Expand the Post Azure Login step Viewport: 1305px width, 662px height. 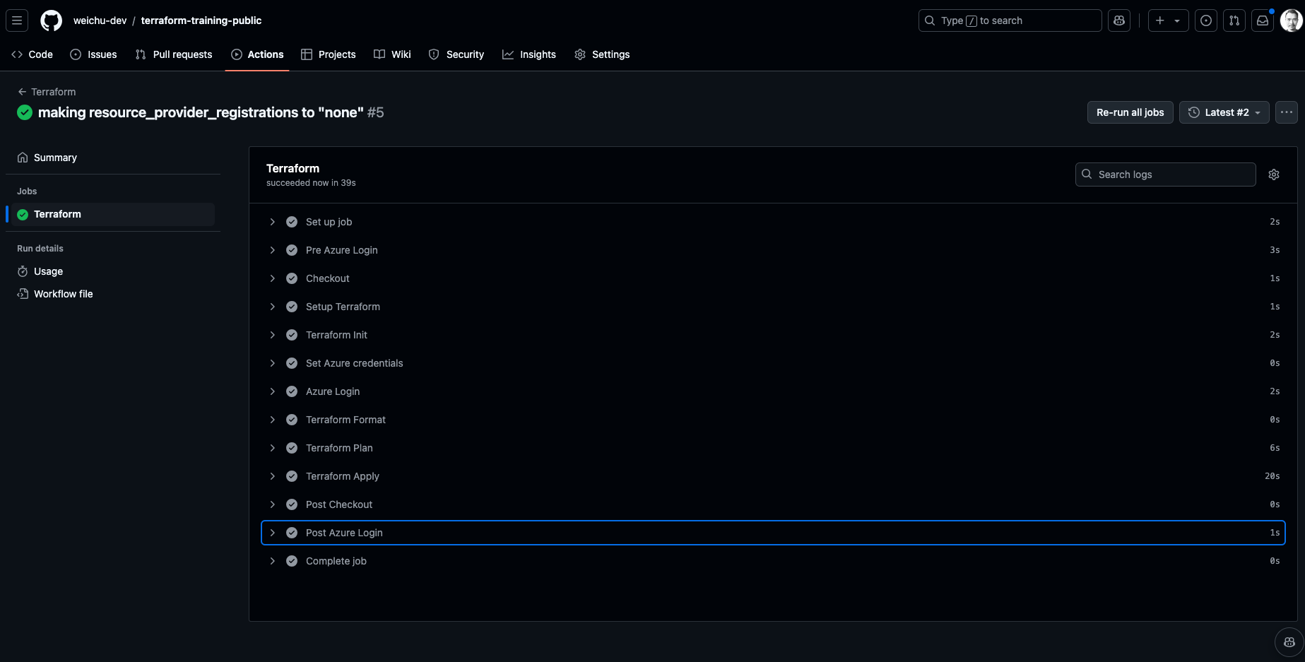(x=773, y=533)
